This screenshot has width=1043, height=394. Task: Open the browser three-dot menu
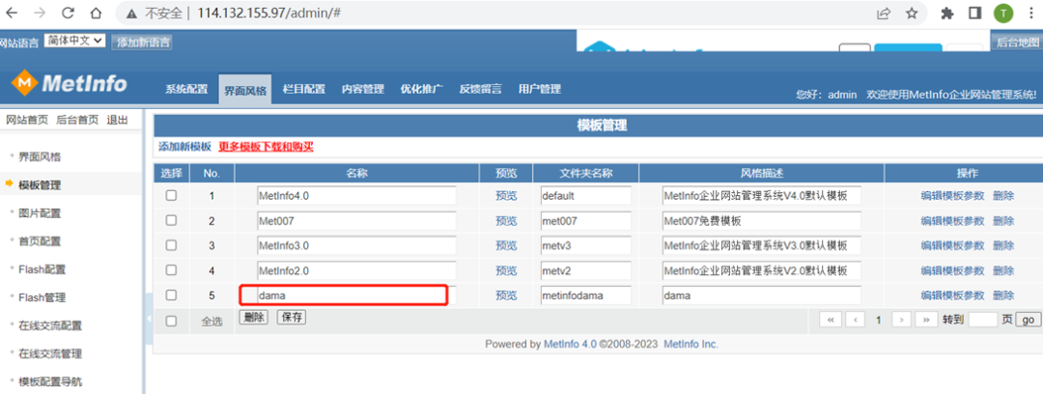click(1031, 13)
